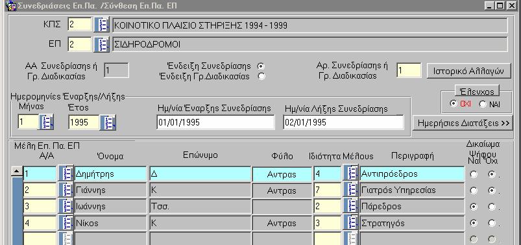
Task: Click the ΕΠ code input field
Action: pyautogui.click(x=80, y=45)
